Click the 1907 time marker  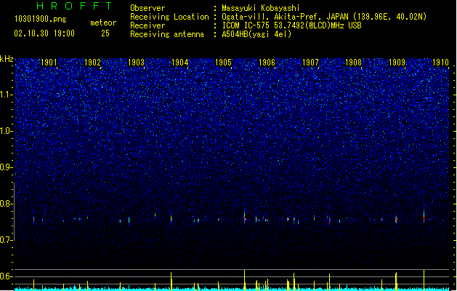pyautogui.click(x=310, y=63)
